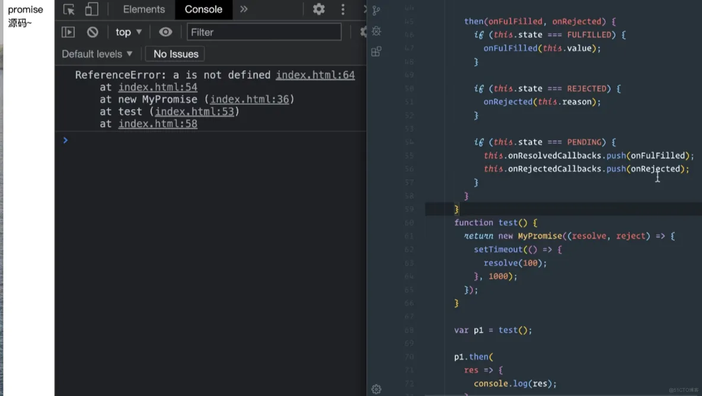Open the extensions icon in editor sidebar
The image size is (702, 396).
376,52
